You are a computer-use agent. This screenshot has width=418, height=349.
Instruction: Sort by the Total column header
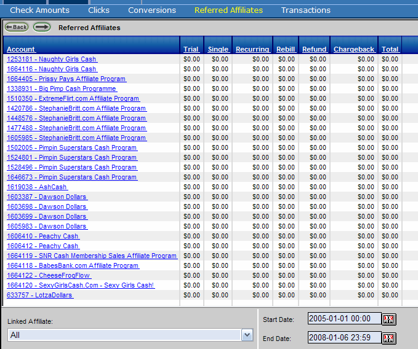pos(390,49)
